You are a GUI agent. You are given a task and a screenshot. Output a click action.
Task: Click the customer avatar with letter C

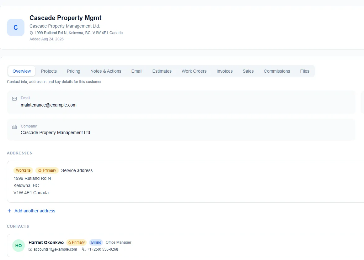[16, 28]
